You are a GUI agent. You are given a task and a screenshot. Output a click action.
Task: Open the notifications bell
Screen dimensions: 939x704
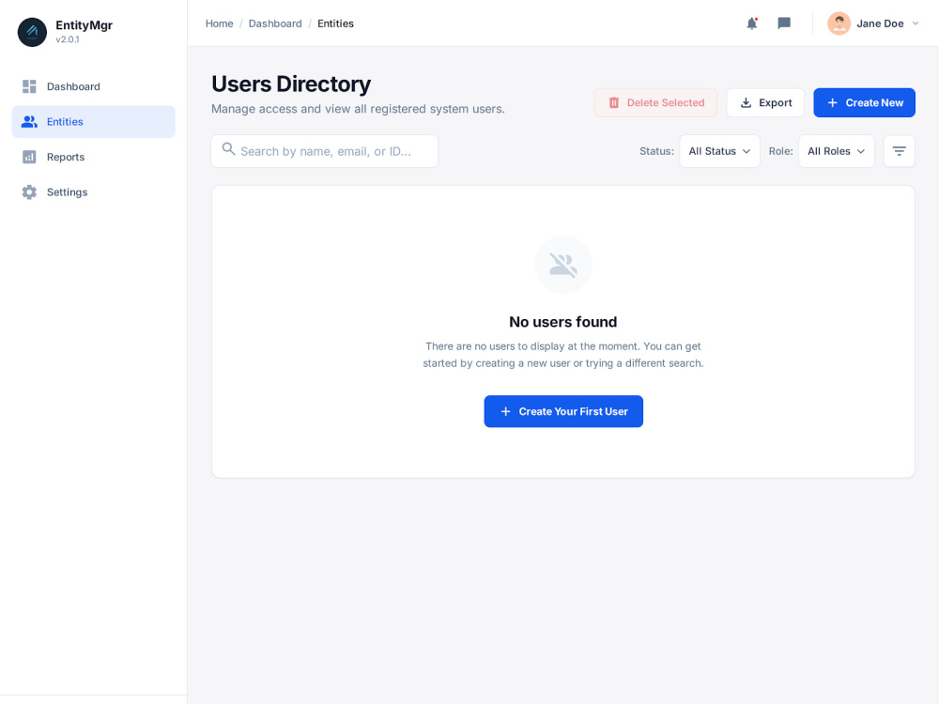tap(751, 23)
